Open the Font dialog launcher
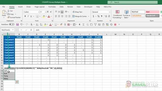This screenshot has width=162, height=91. pyautogui.click(x=52, y=21)
